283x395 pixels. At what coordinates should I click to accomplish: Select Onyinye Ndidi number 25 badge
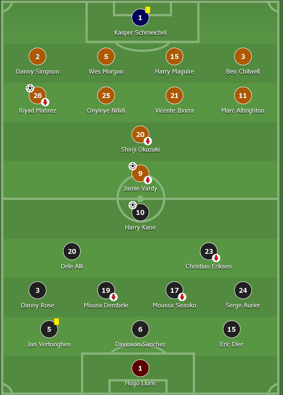coord(106,95)
